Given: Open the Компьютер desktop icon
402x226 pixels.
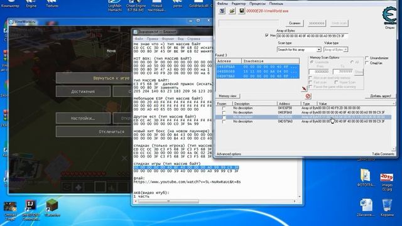Looking at the screenshot, I should (x=10, y=4).
